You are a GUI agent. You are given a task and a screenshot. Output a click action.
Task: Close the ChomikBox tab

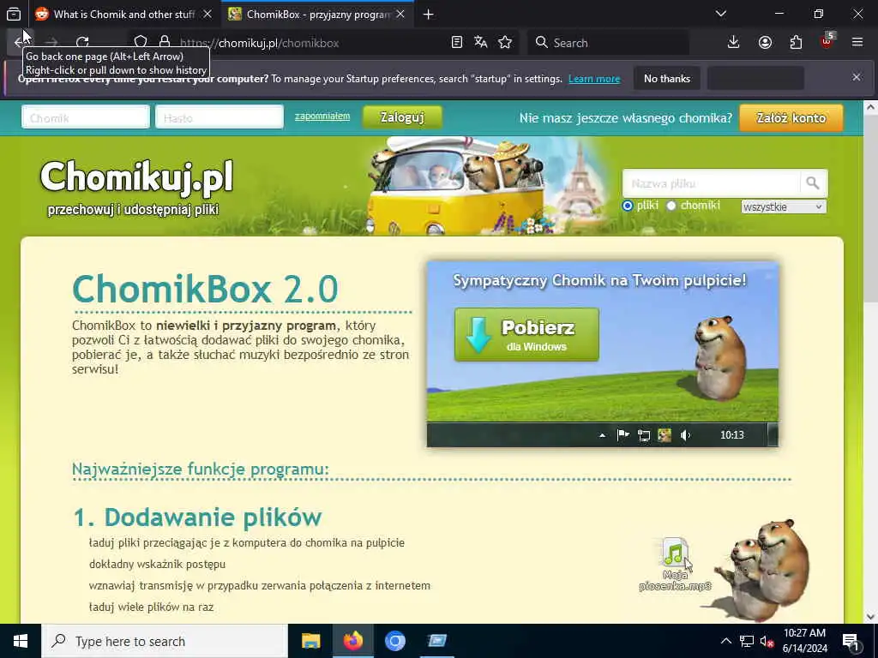[400, 14]
